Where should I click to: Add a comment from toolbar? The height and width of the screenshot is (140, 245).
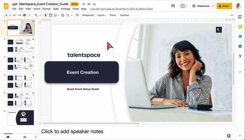point(77,15)
